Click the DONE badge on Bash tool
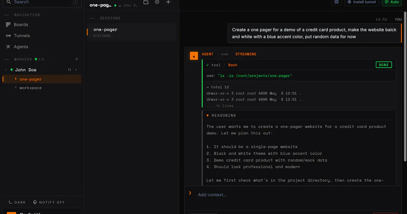This screenshot has height=214, width=407. (384, 65)
